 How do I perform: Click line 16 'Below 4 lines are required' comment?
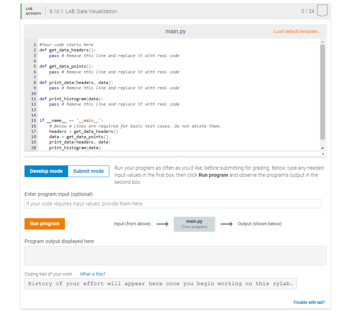click(135, 126)
